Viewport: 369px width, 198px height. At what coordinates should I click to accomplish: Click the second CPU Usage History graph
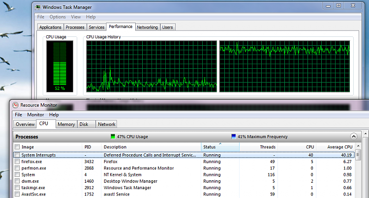pyautogui.click(x=285, y=66)
